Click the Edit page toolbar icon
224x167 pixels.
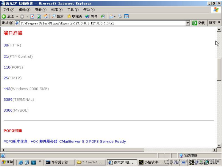click(x=126, y=16)
